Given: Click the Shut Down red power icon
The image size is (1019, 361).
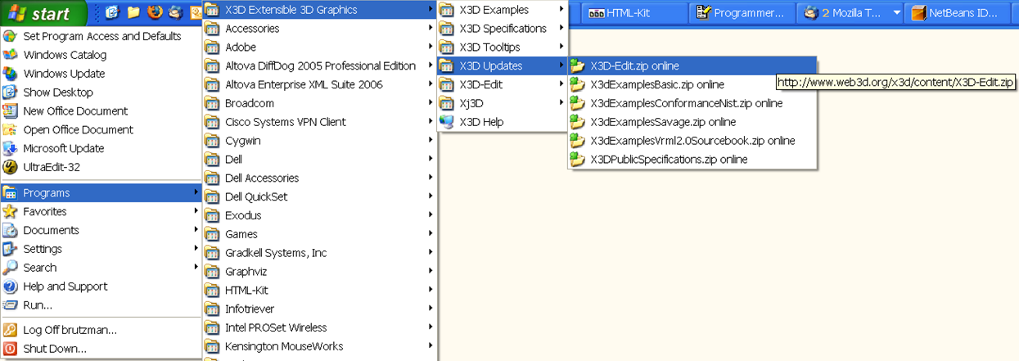Looking at the screenshot, I should point(11,349).
